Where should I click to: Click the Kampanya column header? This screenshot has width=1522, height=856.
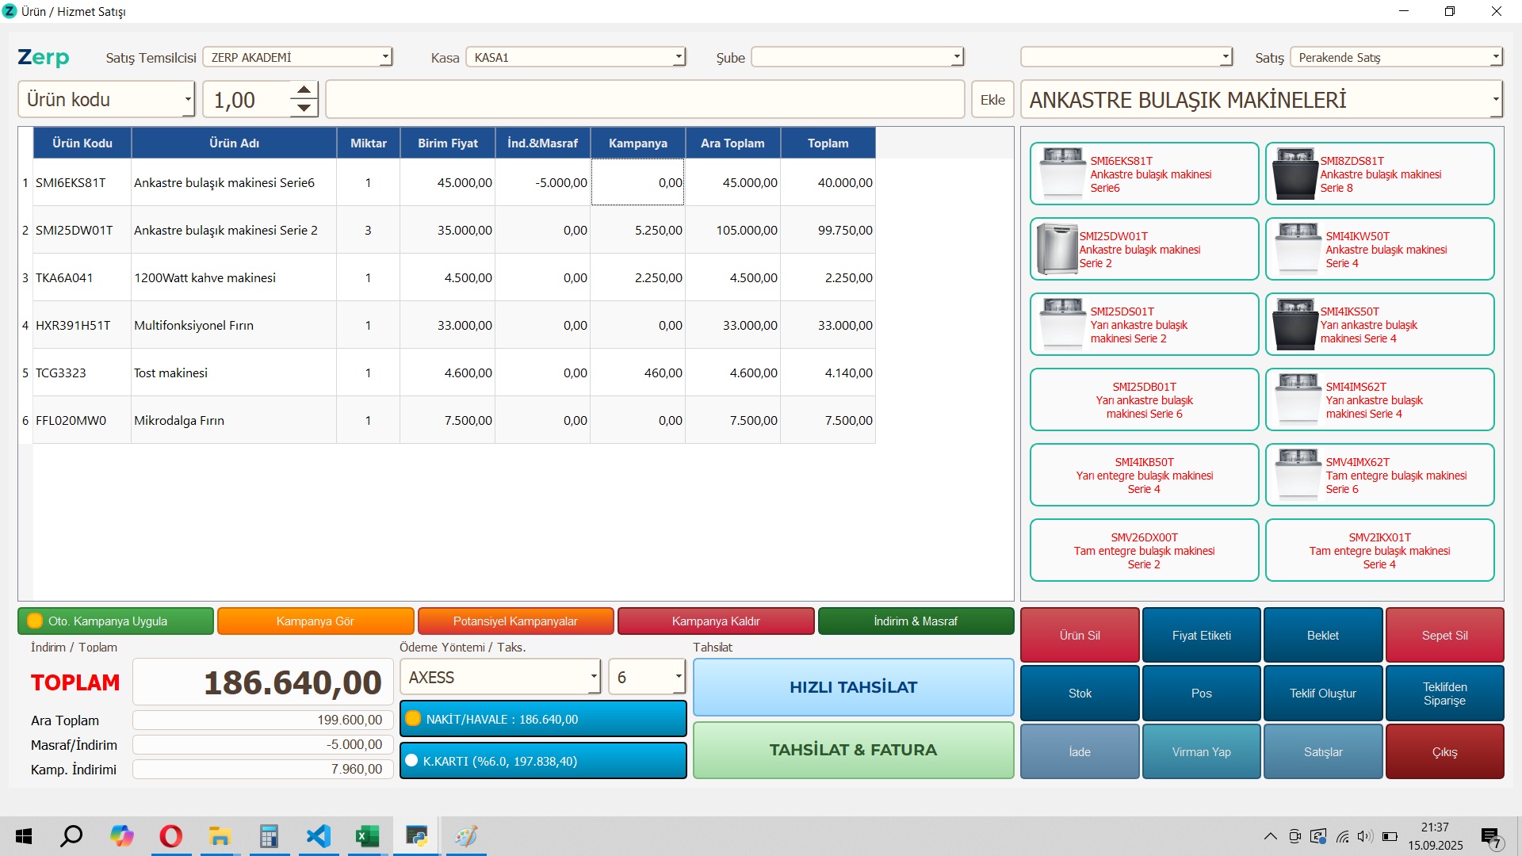pos(637,143)
